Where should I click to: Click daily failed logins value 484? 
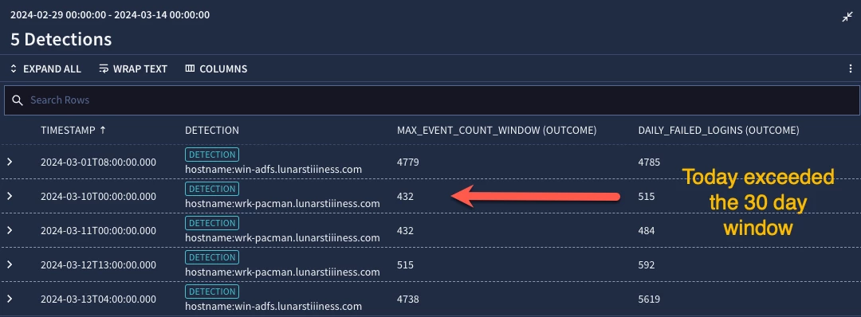point(647,231)
